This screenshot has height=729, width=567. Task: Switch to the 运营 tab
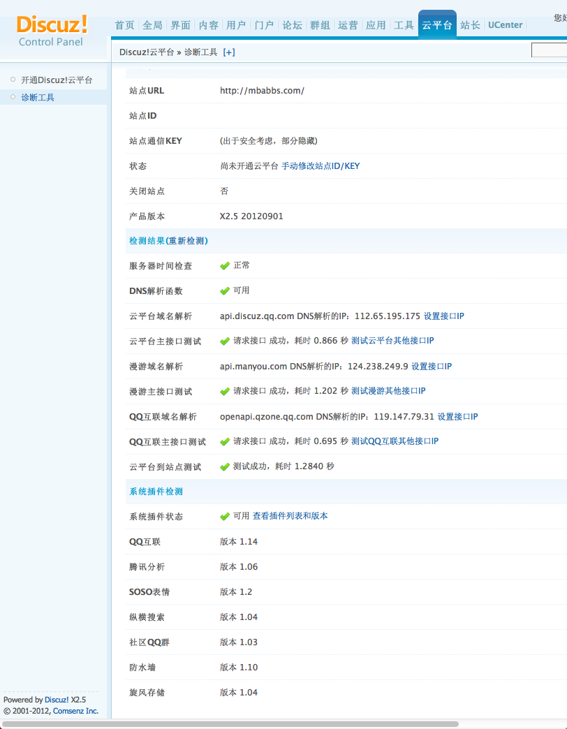point(348,25)
